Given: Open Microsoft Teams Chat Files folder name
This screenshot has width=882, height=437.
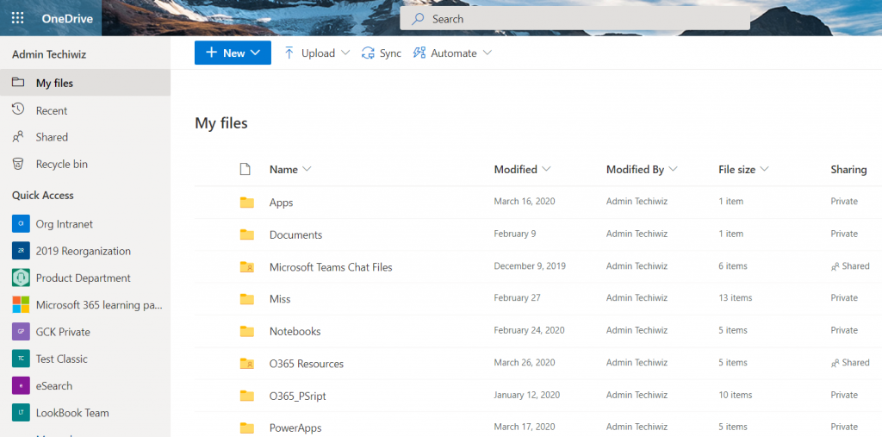Looking at the screenshot, I should pos(331,267).
